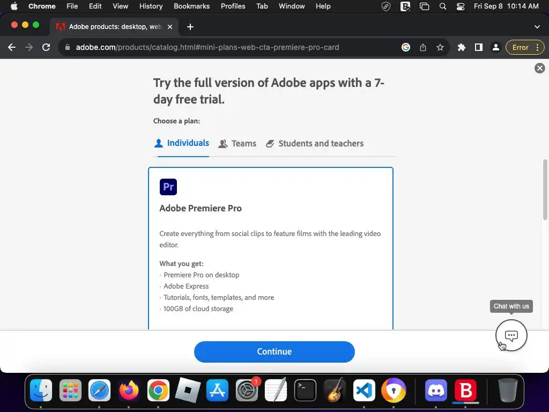Open the Help menu
The image size is (549, 412).
coord(323,6)
